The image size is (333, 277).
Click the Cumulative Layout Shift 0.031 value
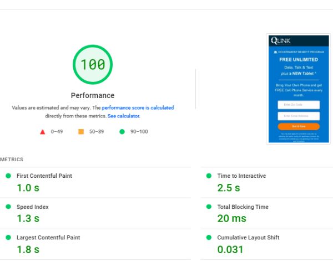click(x=231, y=249)
